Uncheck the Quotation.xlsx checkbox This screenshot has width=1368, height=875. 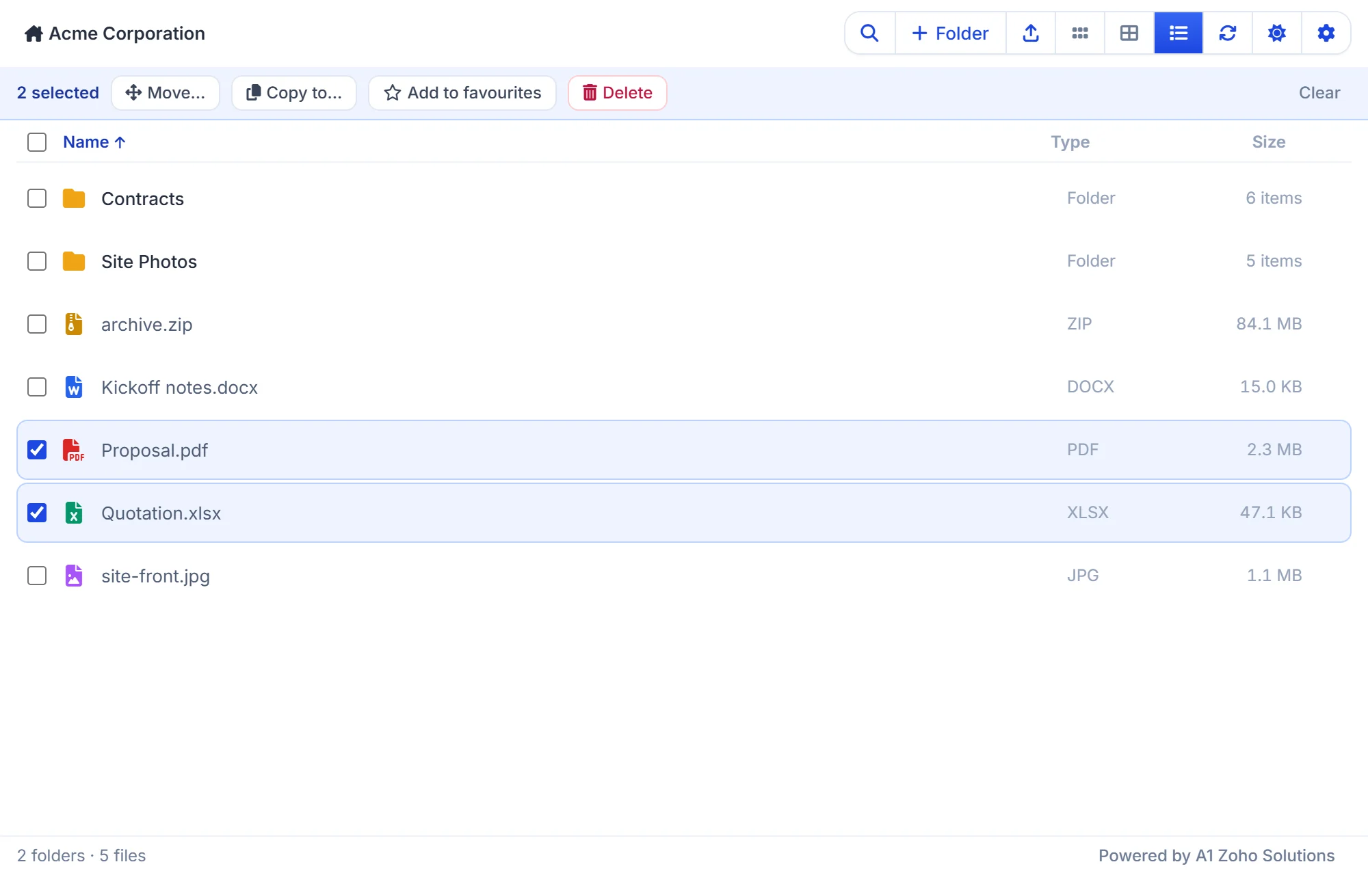[37, 513]
